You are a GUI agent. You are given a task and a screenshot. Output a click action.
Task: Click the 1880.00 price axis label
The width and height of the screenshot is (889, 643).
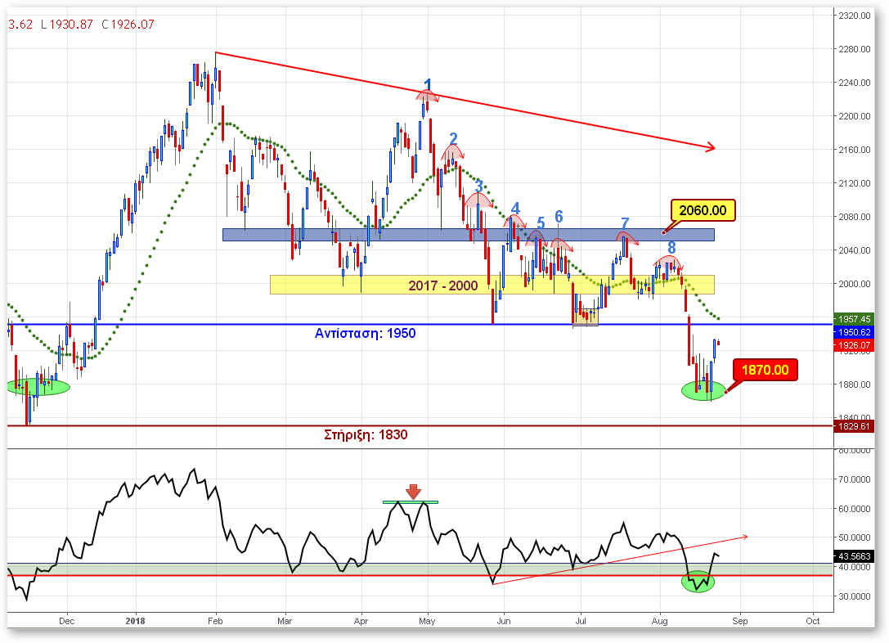pos(855,384)
